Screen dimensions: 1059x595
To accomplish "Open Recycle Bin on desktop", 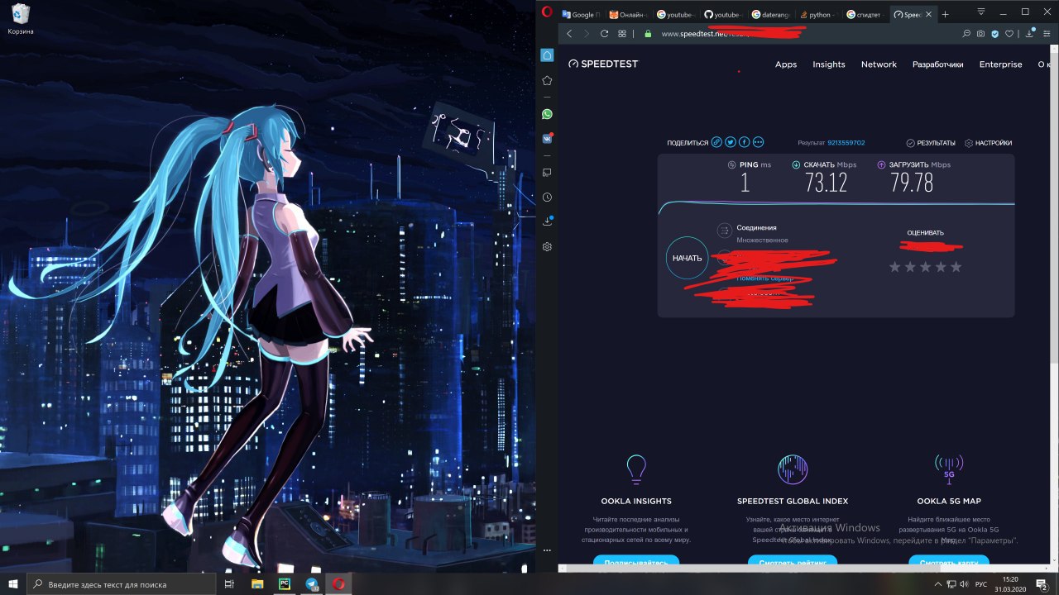I will click(x=21, y=20).
